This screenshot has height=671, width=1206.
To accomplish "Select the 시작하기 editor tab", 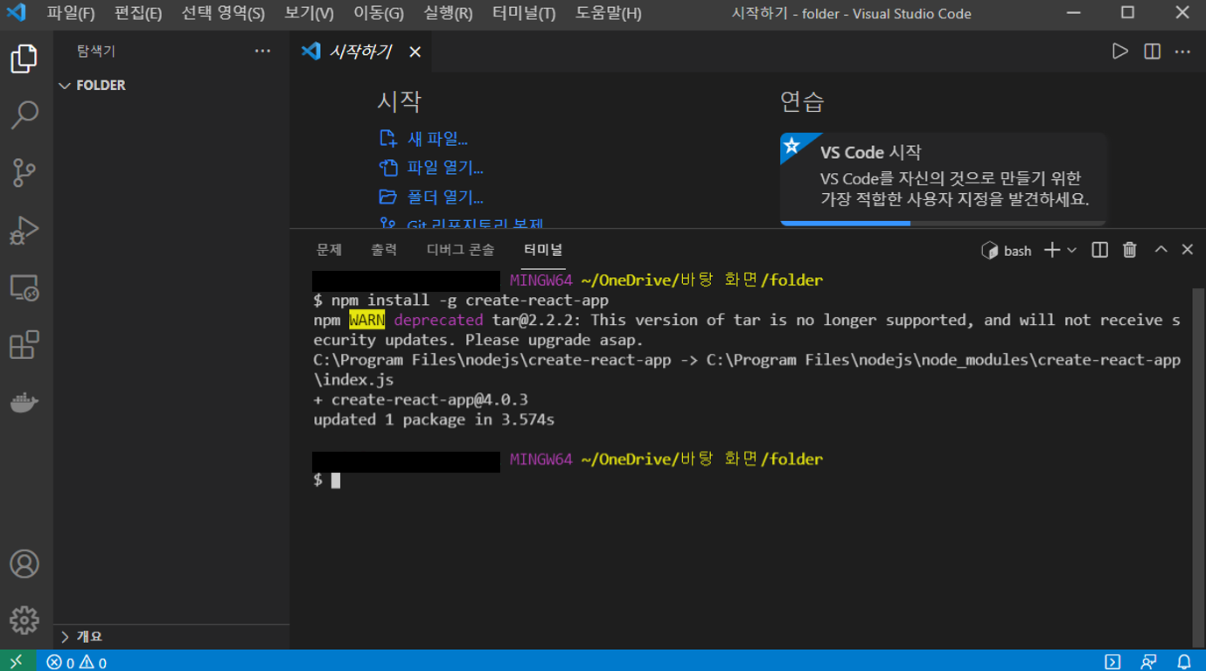I will click(360, 52).
